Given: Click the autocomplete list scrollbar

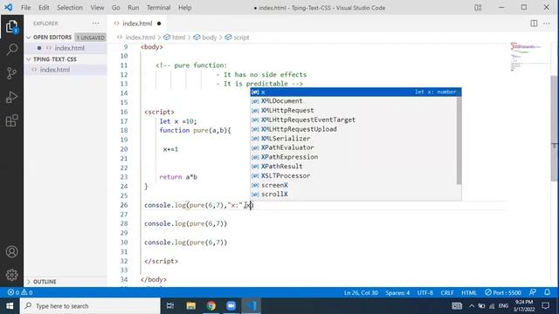Looking at the screenshot, I should pyautogui.click(x=459, y=140).
